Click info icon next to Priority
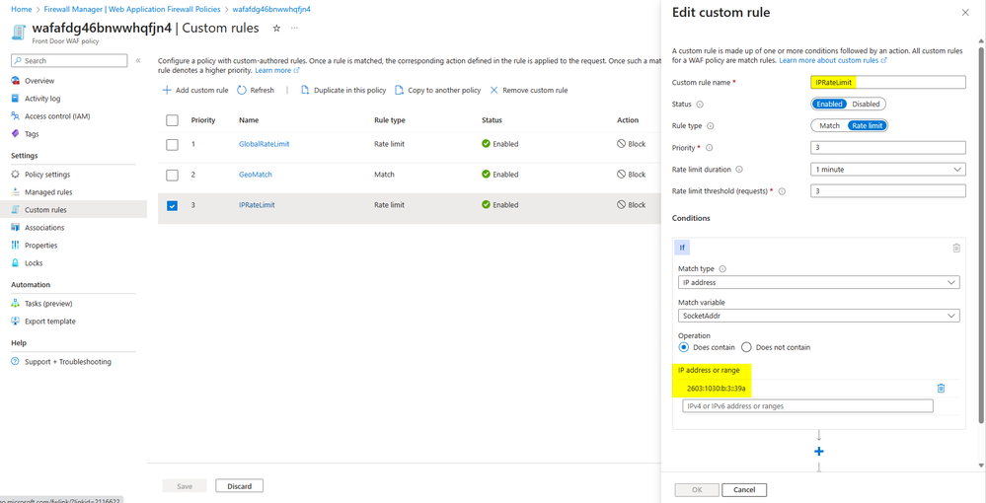The height and width of the screenshot is (503, 986). (710, 148)
